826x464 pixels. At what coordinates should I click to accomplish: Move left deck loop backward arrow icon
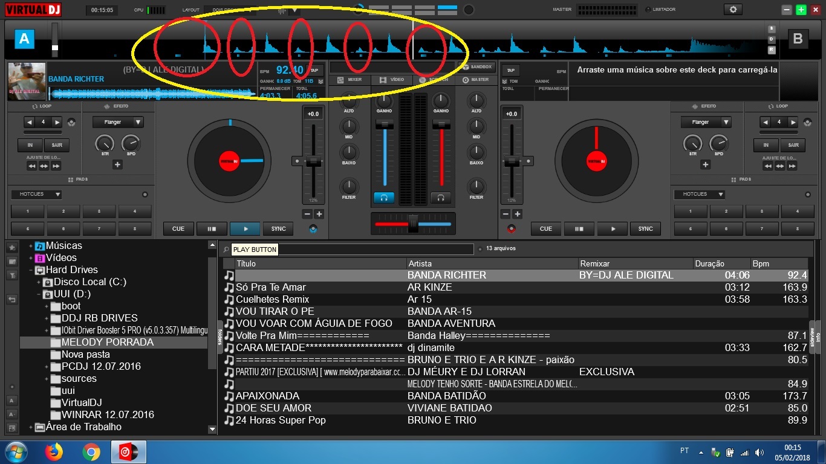[32, 166]
